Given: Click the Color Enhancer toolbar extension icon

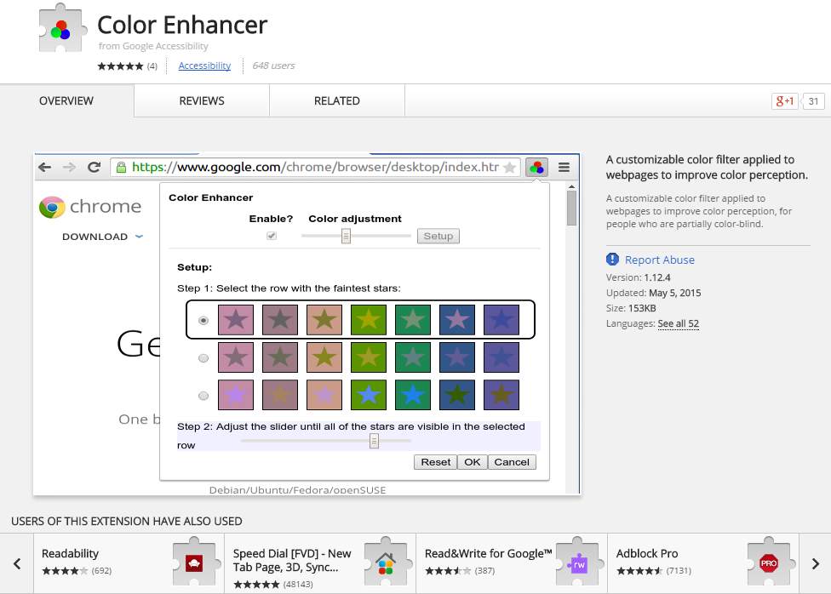Looking at the screenshot, I should click(537, 168).
